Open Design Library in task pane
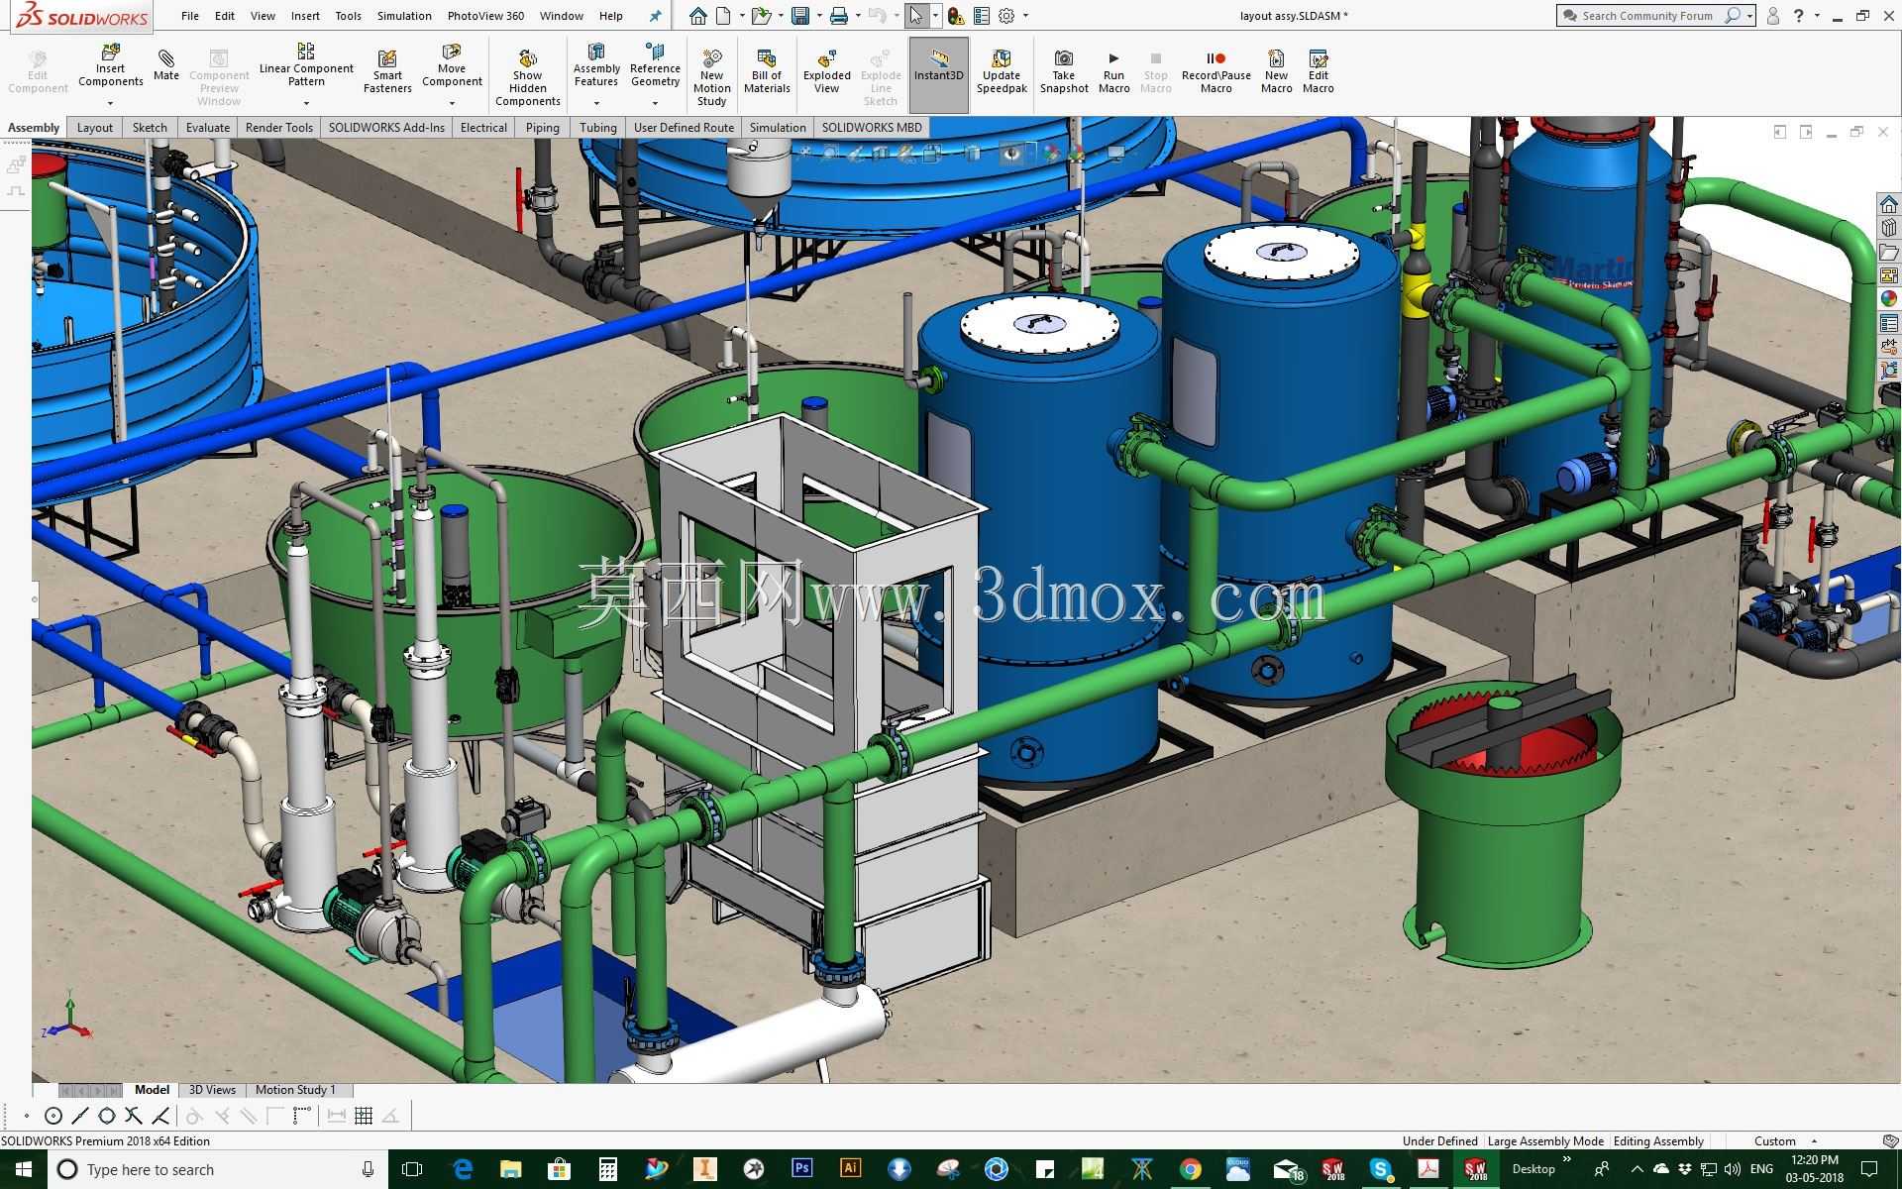The width and height of the screenshot is (1902, 1189). 1888,228
